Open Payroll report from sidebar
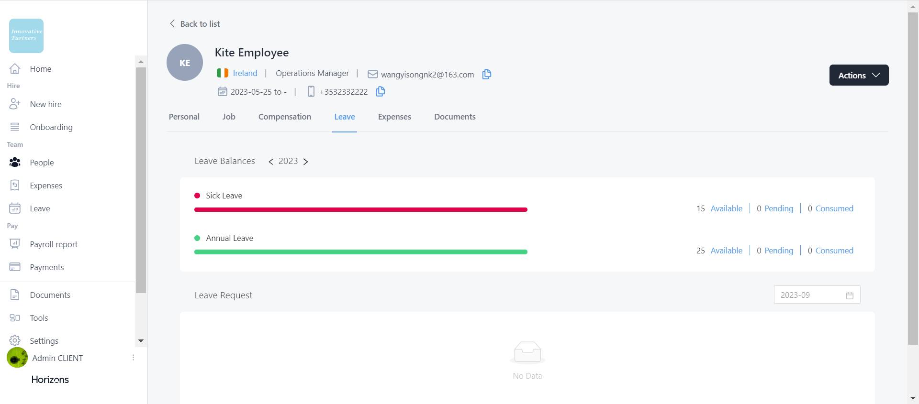The width and height of the screenshot is (919, 404). 53,244
